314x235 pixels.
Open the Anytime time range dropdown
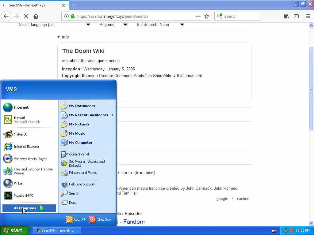[113, 24]
